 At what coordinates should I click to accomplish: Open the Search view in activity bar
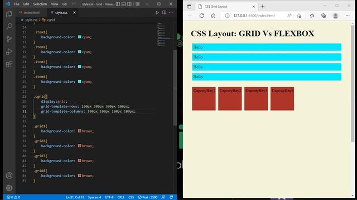pos(9,27)
